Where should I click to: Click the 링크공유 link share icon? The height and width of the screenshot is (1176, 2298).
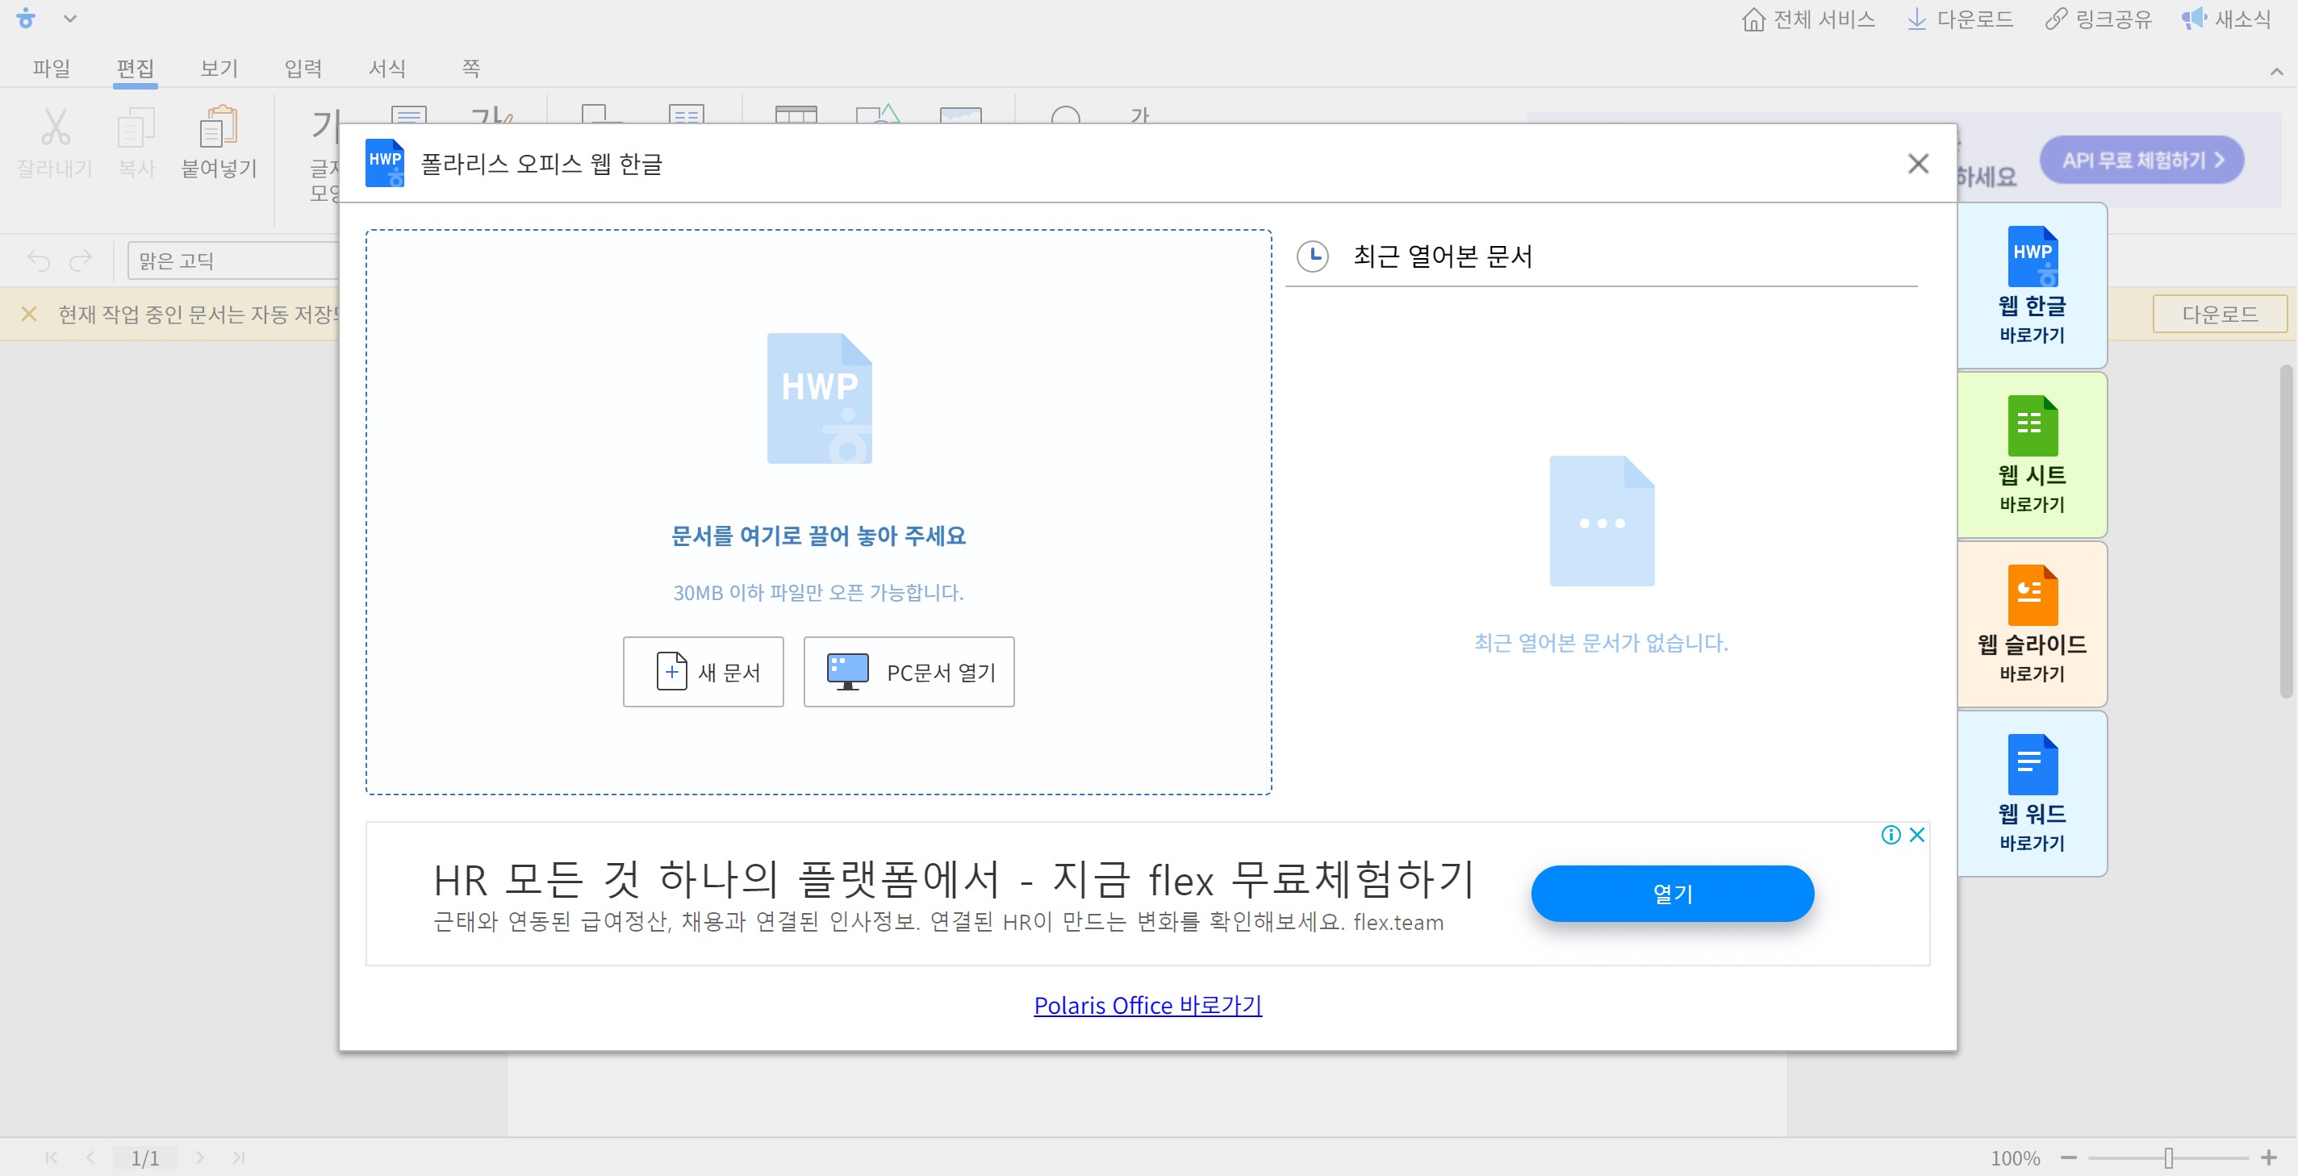click(2055, 19)
